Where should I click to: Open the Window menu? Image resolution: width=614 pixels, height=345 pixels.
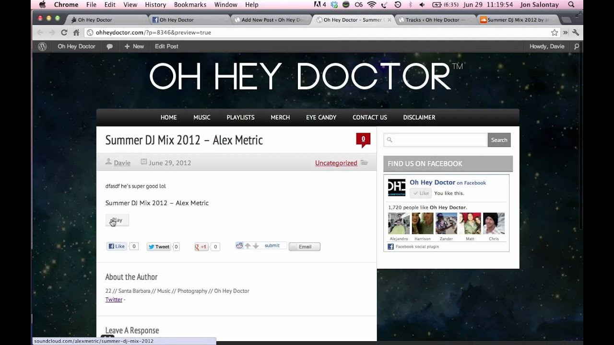click(x=226, y=4)
